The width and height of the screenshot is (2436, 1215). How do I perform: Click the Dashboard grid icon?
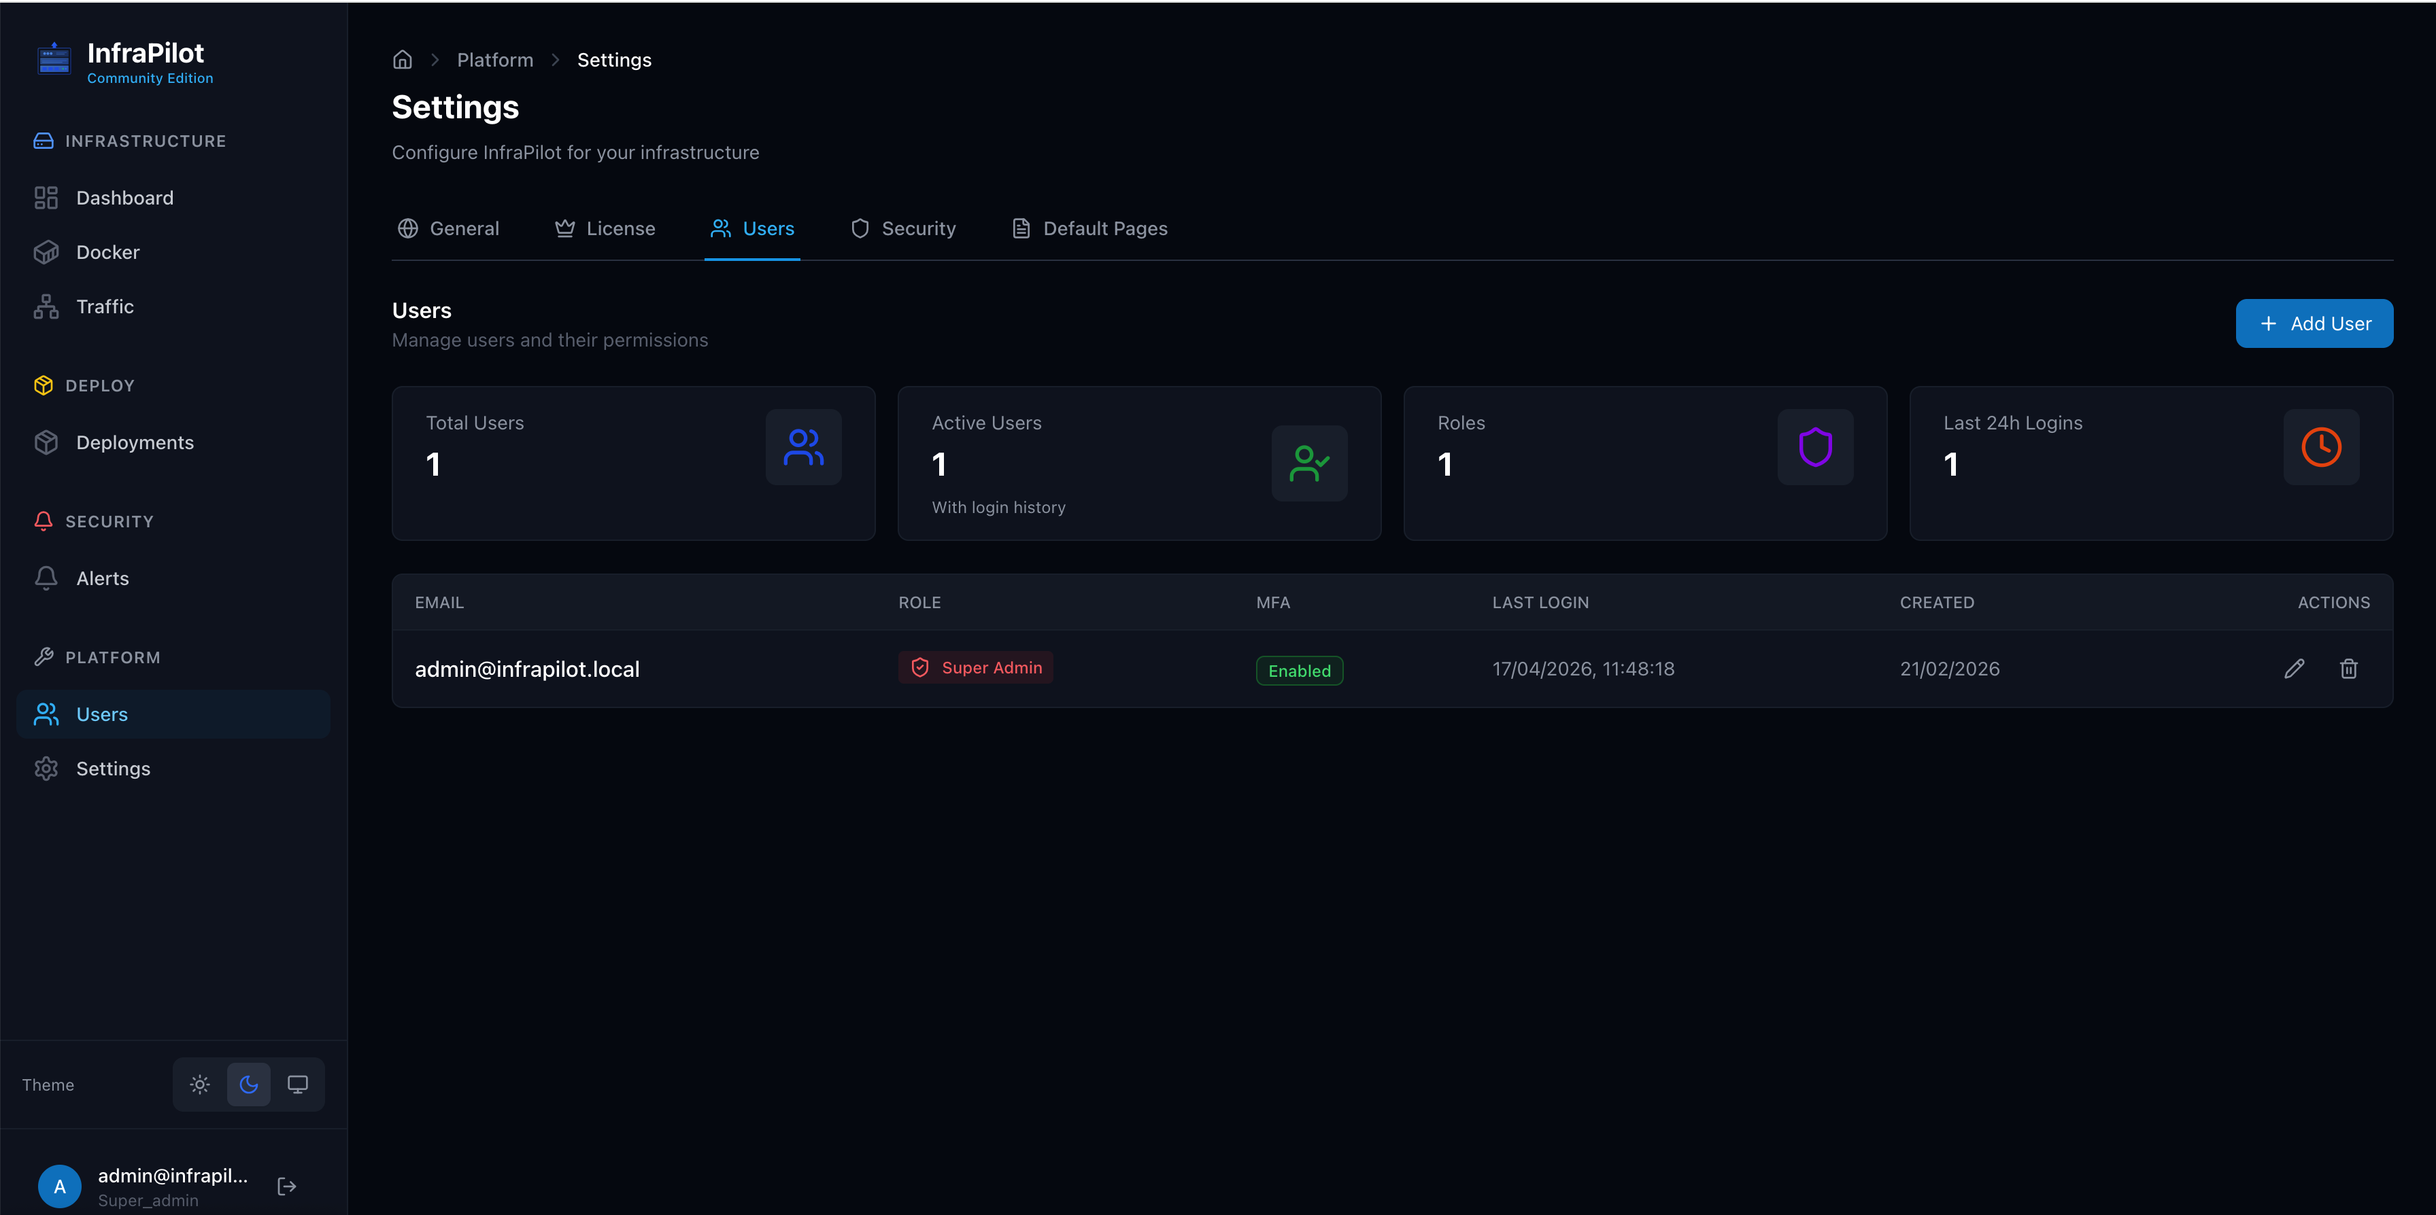coord(46,198)
